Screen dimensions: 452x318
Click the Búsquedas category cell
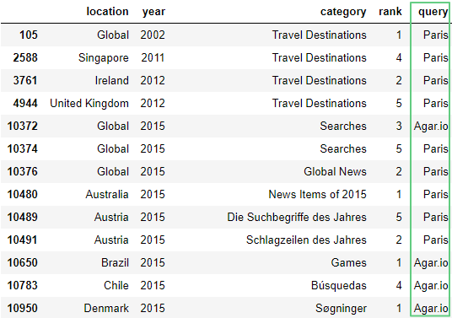pyautogui.click(x=339, y=285)
